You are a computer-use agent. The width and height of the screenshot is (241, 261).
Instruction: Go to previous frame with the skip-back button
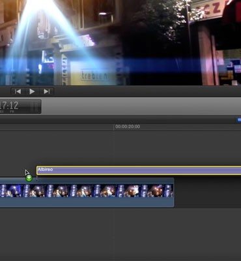point(18,91)
